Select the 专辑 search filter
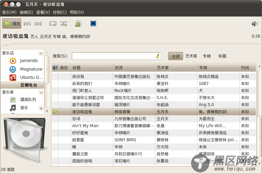 click(207, 56)
